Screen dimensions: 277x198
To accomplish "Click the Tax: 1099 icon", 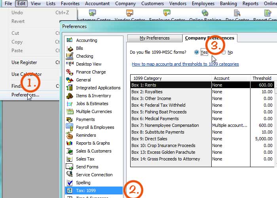I will pos(70,190).
